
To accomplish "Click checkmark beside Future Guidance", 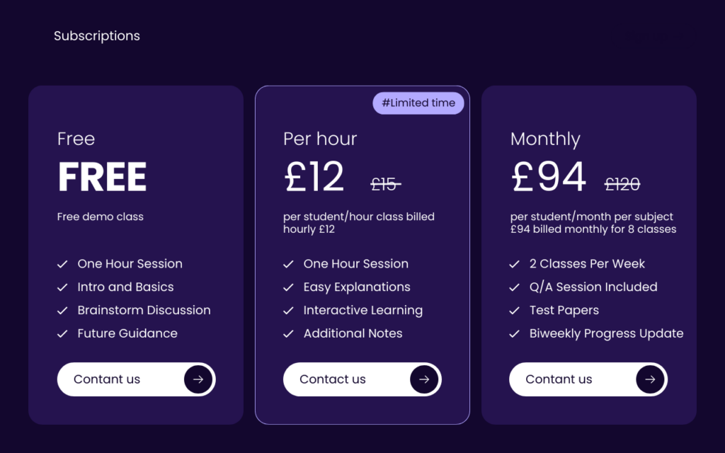I will point(62,334).
